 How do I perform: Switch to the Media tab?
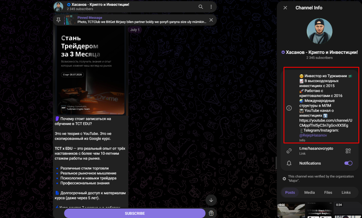coord(309,193)
